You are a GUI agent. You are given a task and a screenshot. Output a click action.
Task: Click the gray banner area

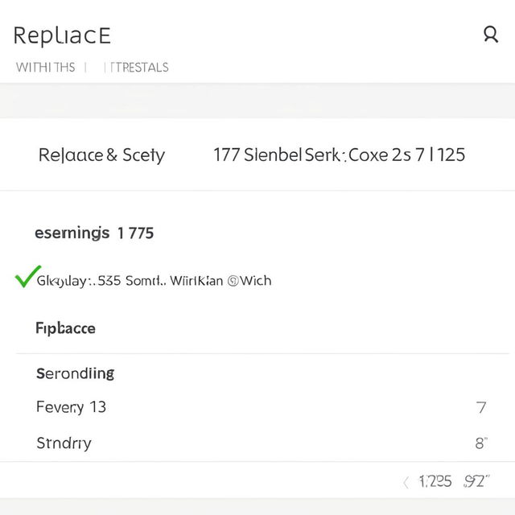257,101
